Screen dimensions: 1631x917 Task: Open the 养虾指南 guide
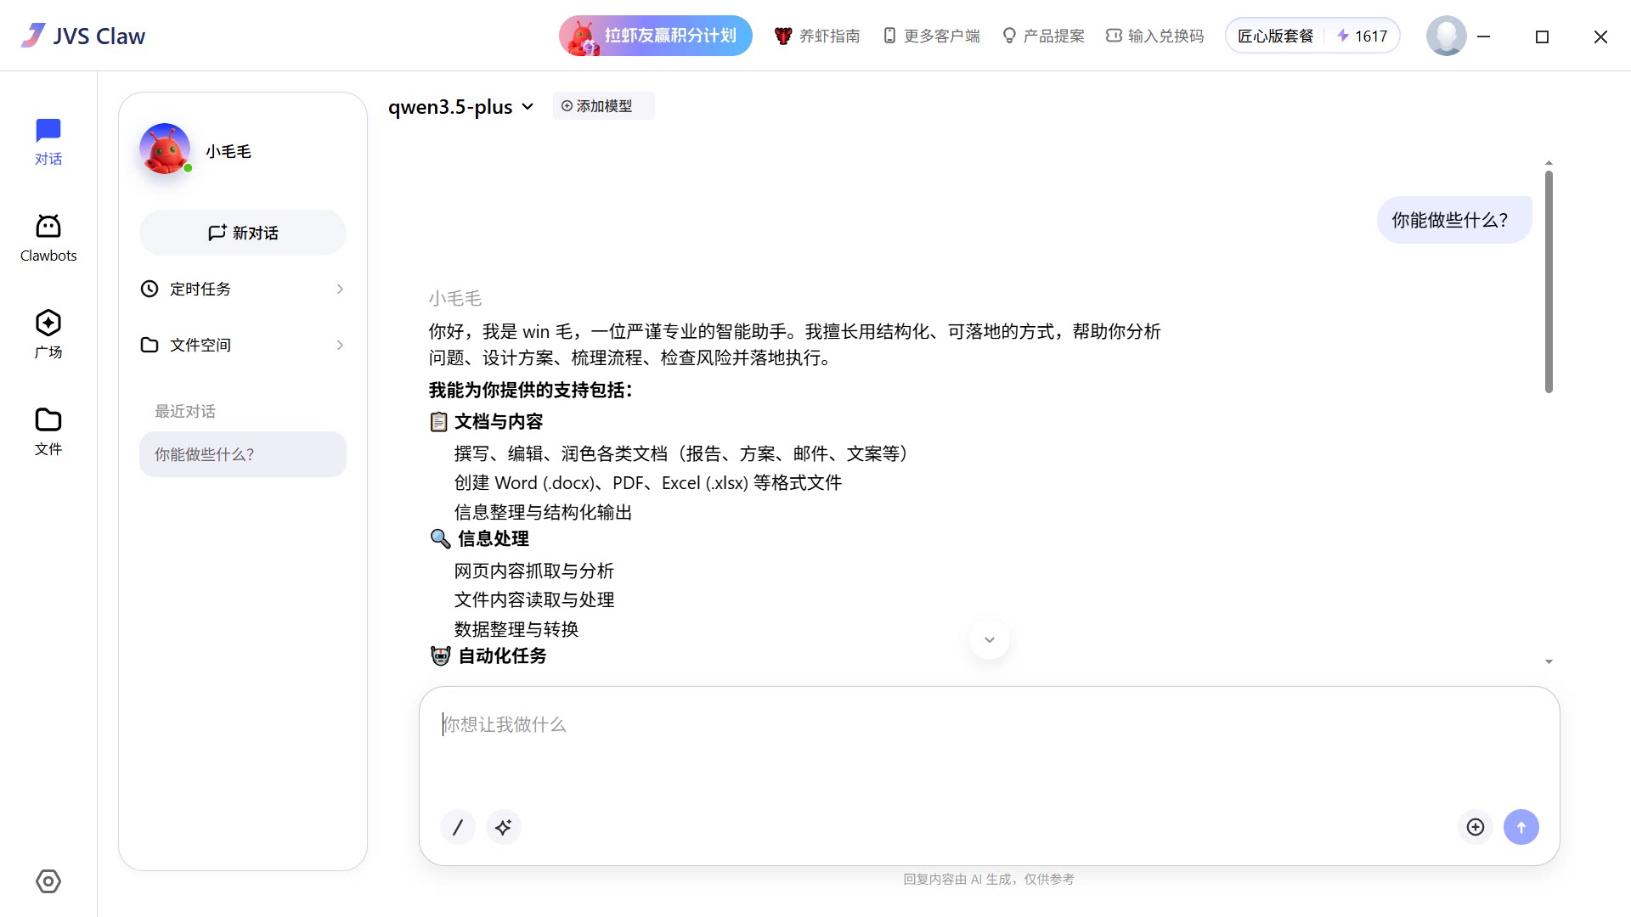817,36
